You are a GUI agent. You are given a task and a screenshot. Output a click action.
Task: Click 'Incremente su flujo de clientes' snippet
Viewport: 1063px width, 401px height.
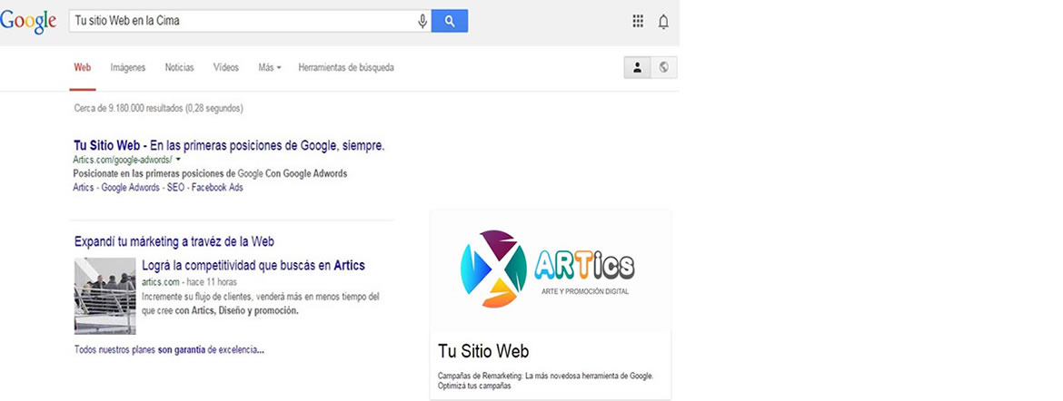tap(261, 304)
